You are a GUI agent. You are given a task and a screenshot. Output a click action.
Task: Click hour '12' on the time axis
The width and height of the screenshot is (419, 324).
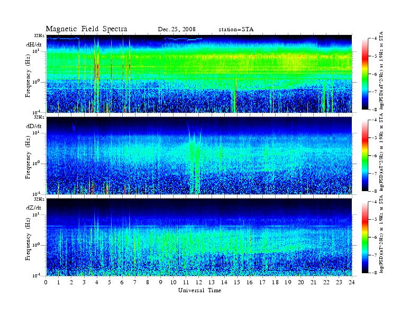click(x=198, y=283)
